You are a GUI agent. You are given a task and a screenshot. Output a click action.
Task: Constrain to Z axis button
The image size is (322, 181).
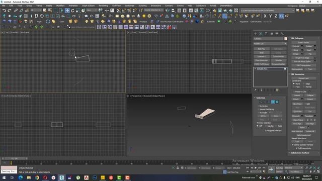(x=276, y=16)
